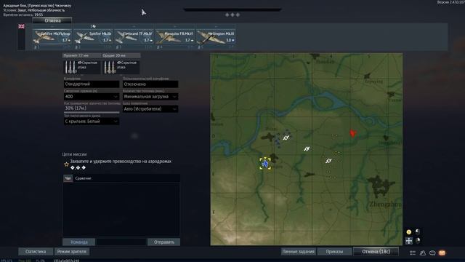Open the squad/contacts icon bottom right
Screen dimensions: 465x262
pos(423,253)
